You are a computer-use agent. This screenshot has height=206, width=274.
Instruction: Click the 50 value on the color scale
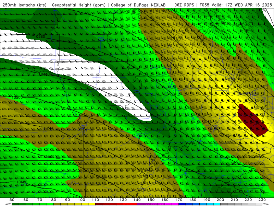click(x=12, y=200)
